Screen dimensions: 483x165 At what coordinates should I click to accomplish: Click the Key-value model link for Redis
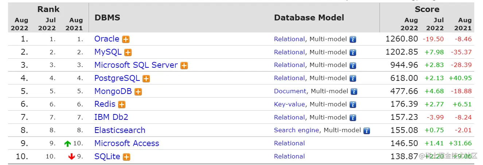(289, 104)
